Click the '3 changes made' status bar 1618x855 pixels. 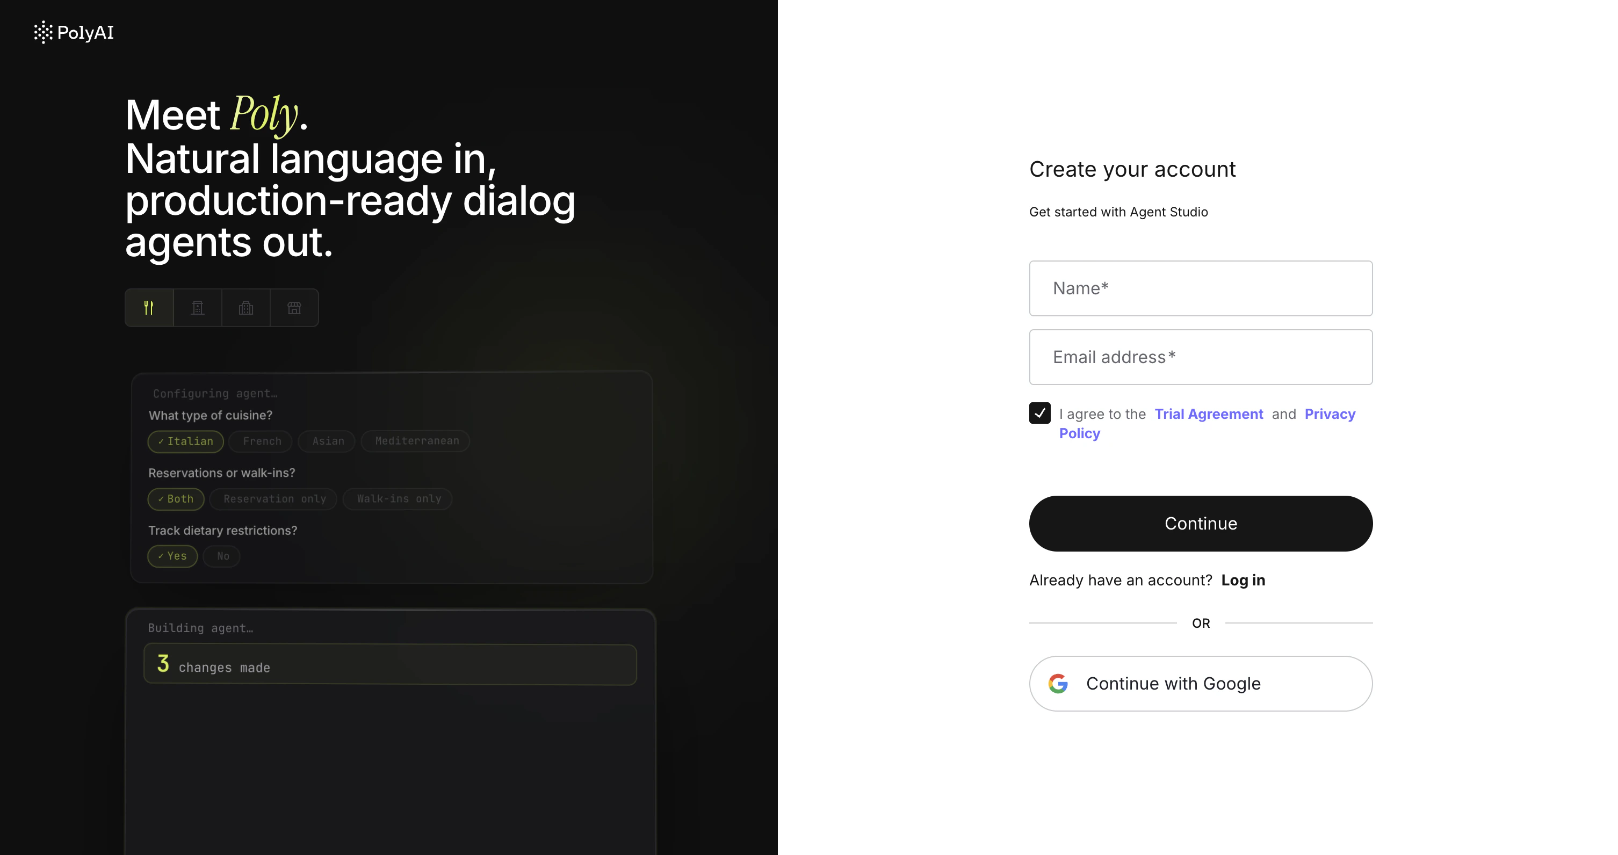(x=390, y=665)
